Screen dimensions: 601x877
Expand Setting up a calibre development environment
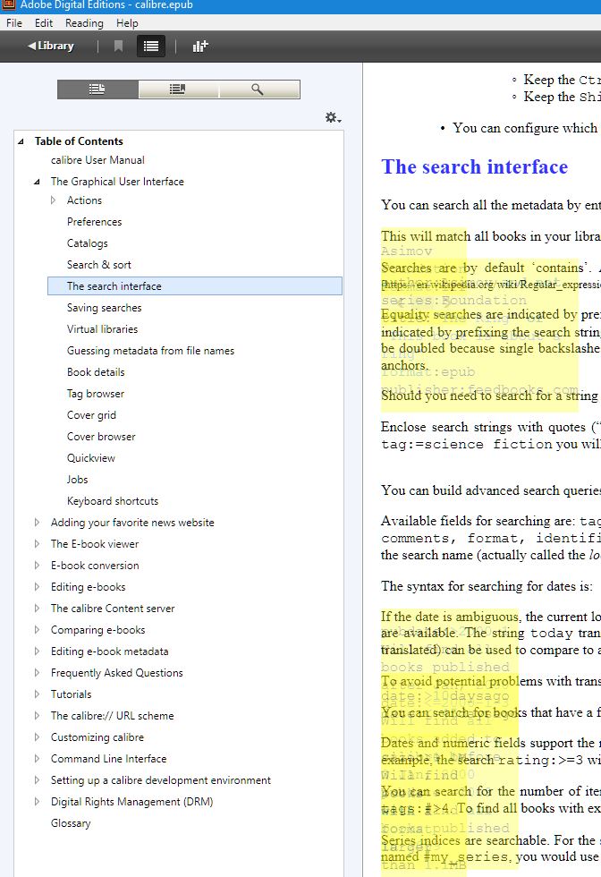[37, 780]
